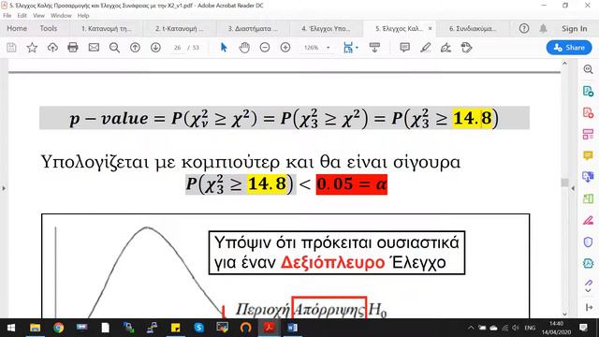Open Google Chrome in the taskbar

58,328
